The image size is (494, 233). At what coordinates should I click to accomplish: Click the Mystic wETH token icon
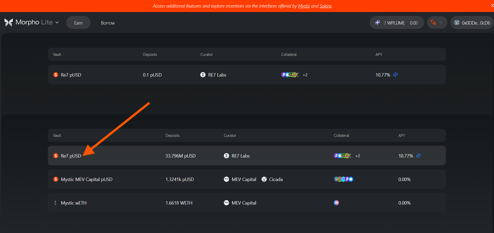tap(56, 203)
